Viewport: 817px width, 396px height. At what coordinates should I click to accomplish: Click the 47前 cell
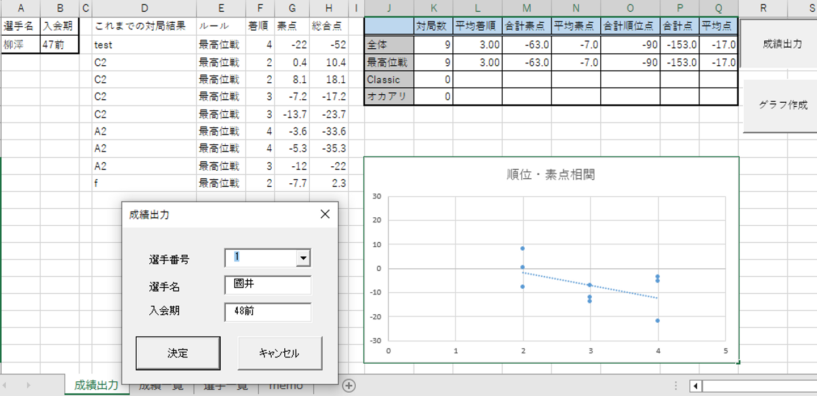pos(59,45)
